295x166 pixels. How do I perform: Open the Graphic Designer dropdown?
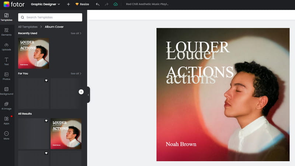tap(45, 4)
